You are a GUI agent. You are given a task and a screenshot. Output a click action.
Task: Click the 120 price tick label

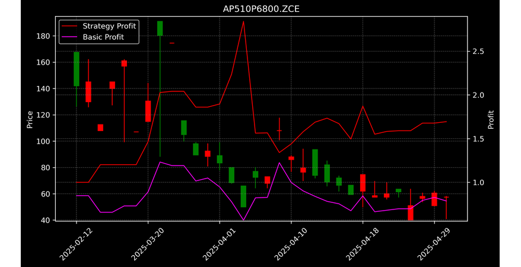43,115
